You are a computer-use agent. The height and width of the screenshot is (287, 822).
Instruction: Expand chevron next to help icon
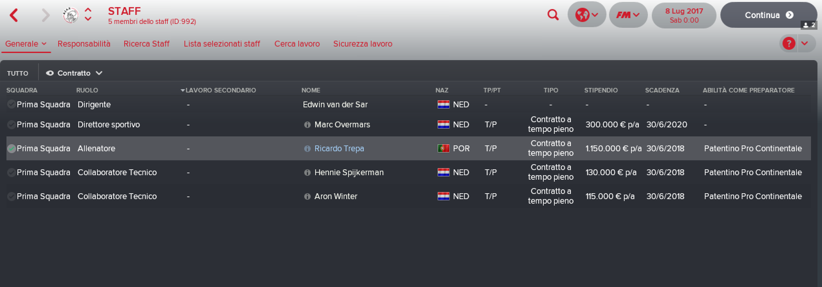(x=805, y=43)
